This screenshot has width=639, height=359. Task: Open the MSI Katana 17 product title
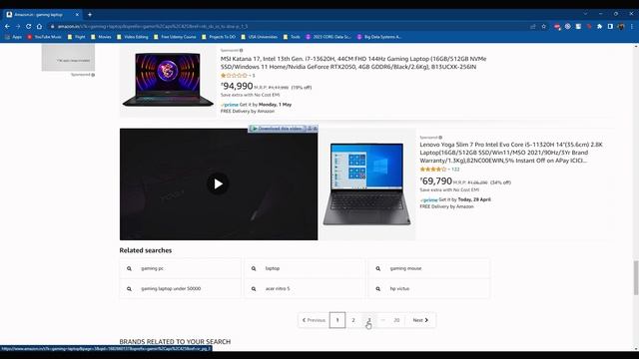[x=353, y=63]
